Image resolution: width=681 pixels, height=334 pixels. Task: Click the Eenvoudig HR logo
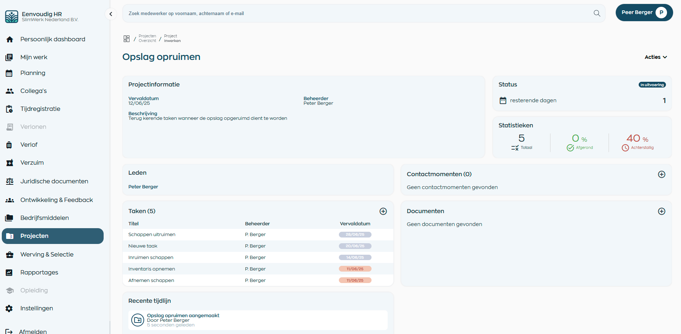(x=11, y=16)
